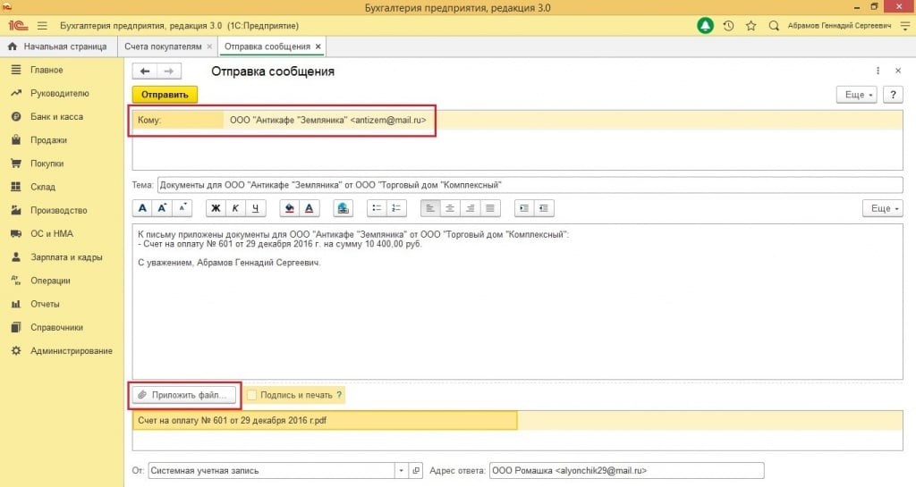Image resolution: width=916 pixels, height=487 pixels.
Task: Open the history clock icon
Action: [729, 26]
